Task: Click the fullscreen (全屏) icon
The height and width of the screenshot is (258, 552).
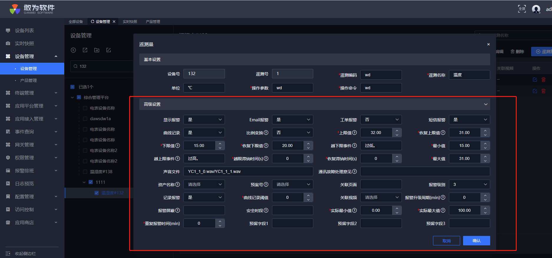Action: 522,9
